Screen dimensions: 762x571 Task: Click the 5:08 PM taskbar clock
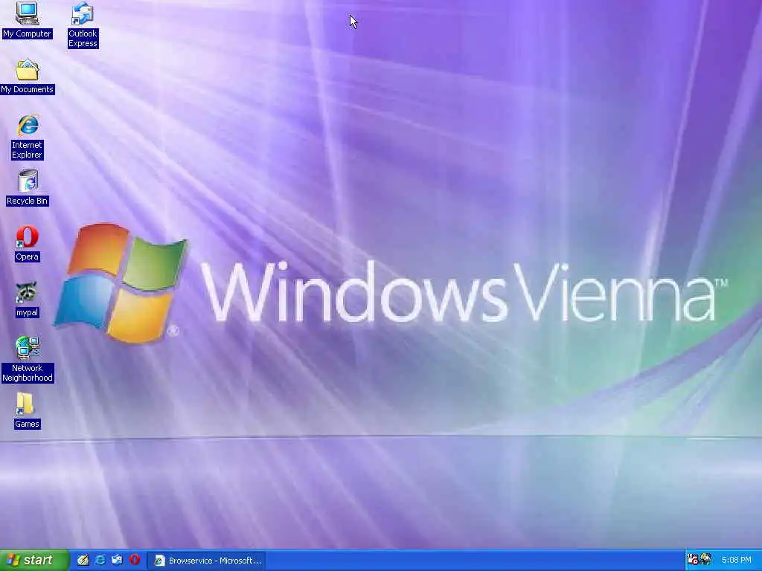[737, 561]
